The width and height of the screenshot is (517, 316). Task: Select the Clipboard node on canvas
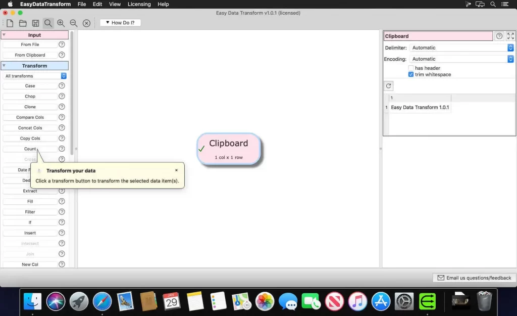click(x=228, y=148)
